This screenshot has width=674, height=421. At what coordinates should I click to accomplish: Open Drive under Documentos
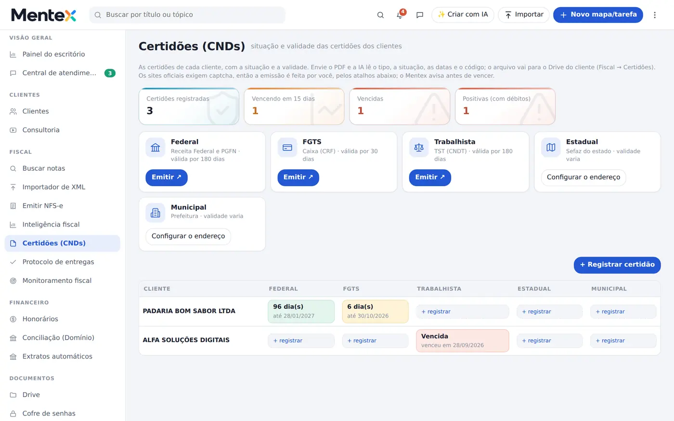click(x=63, y=395)
